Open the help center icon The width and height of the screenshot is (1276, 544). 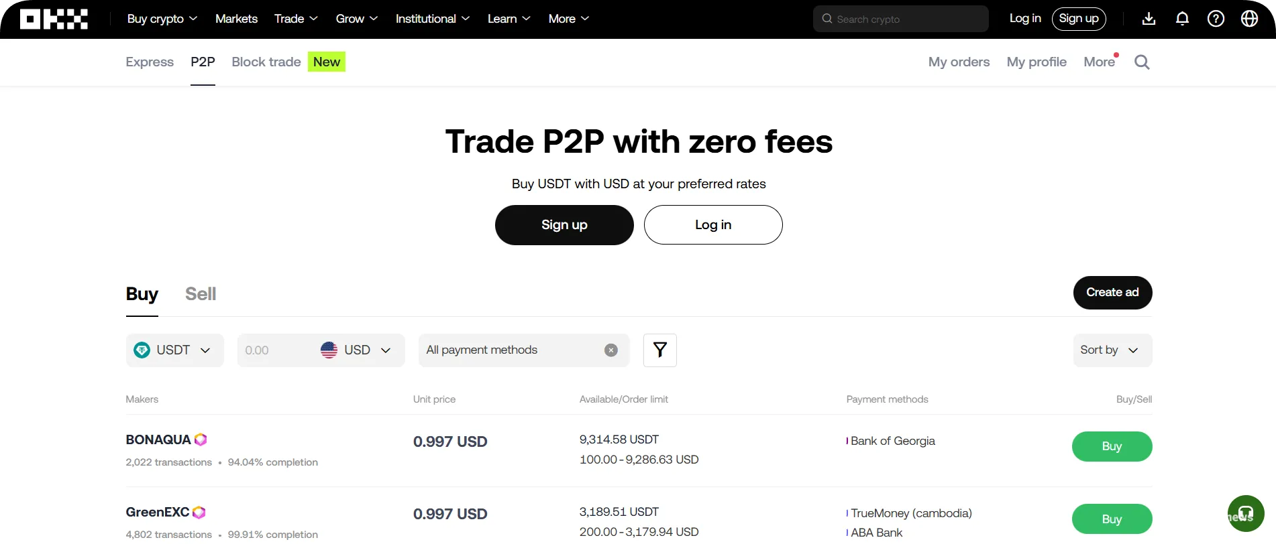click(1215, 18)
